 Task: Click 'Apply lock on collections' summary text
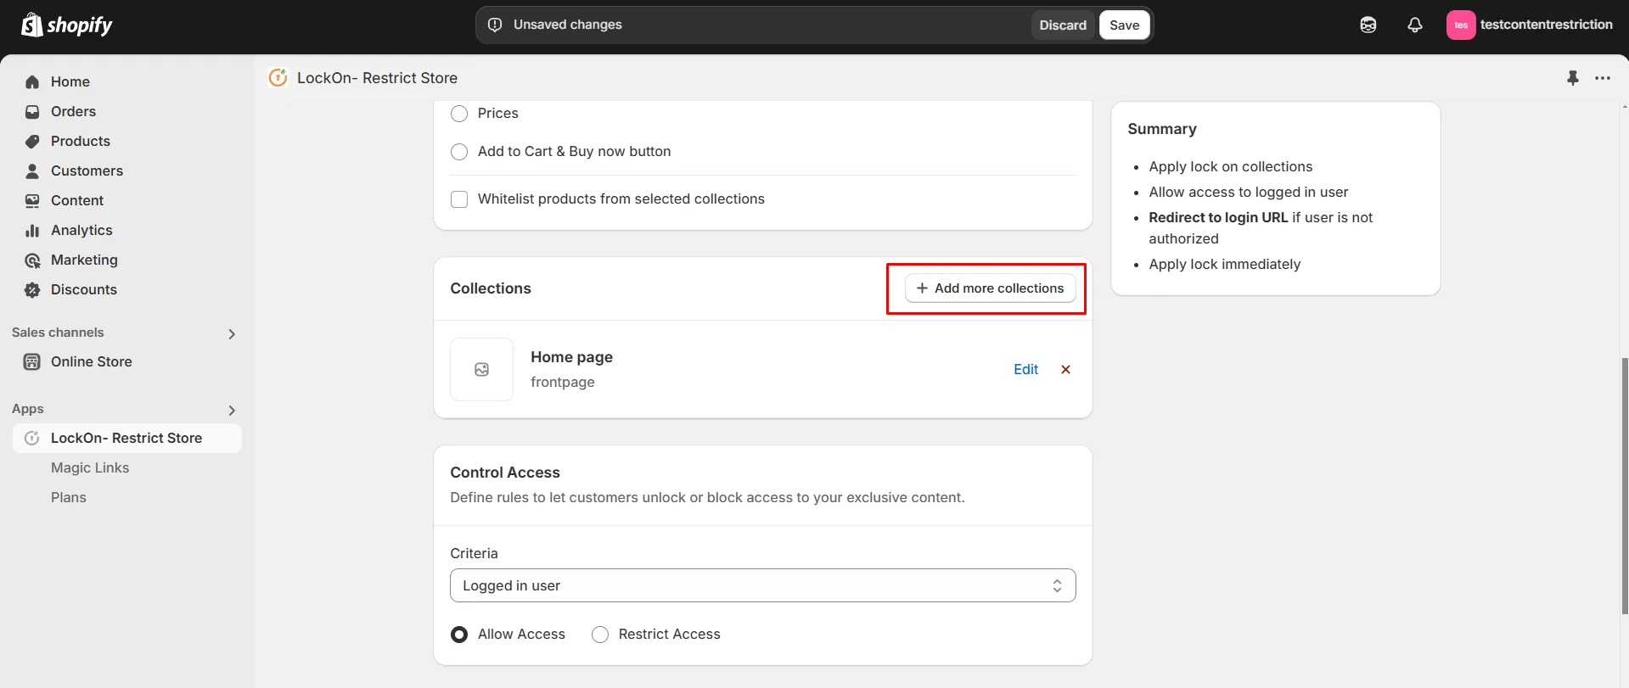click(1230, 166)
